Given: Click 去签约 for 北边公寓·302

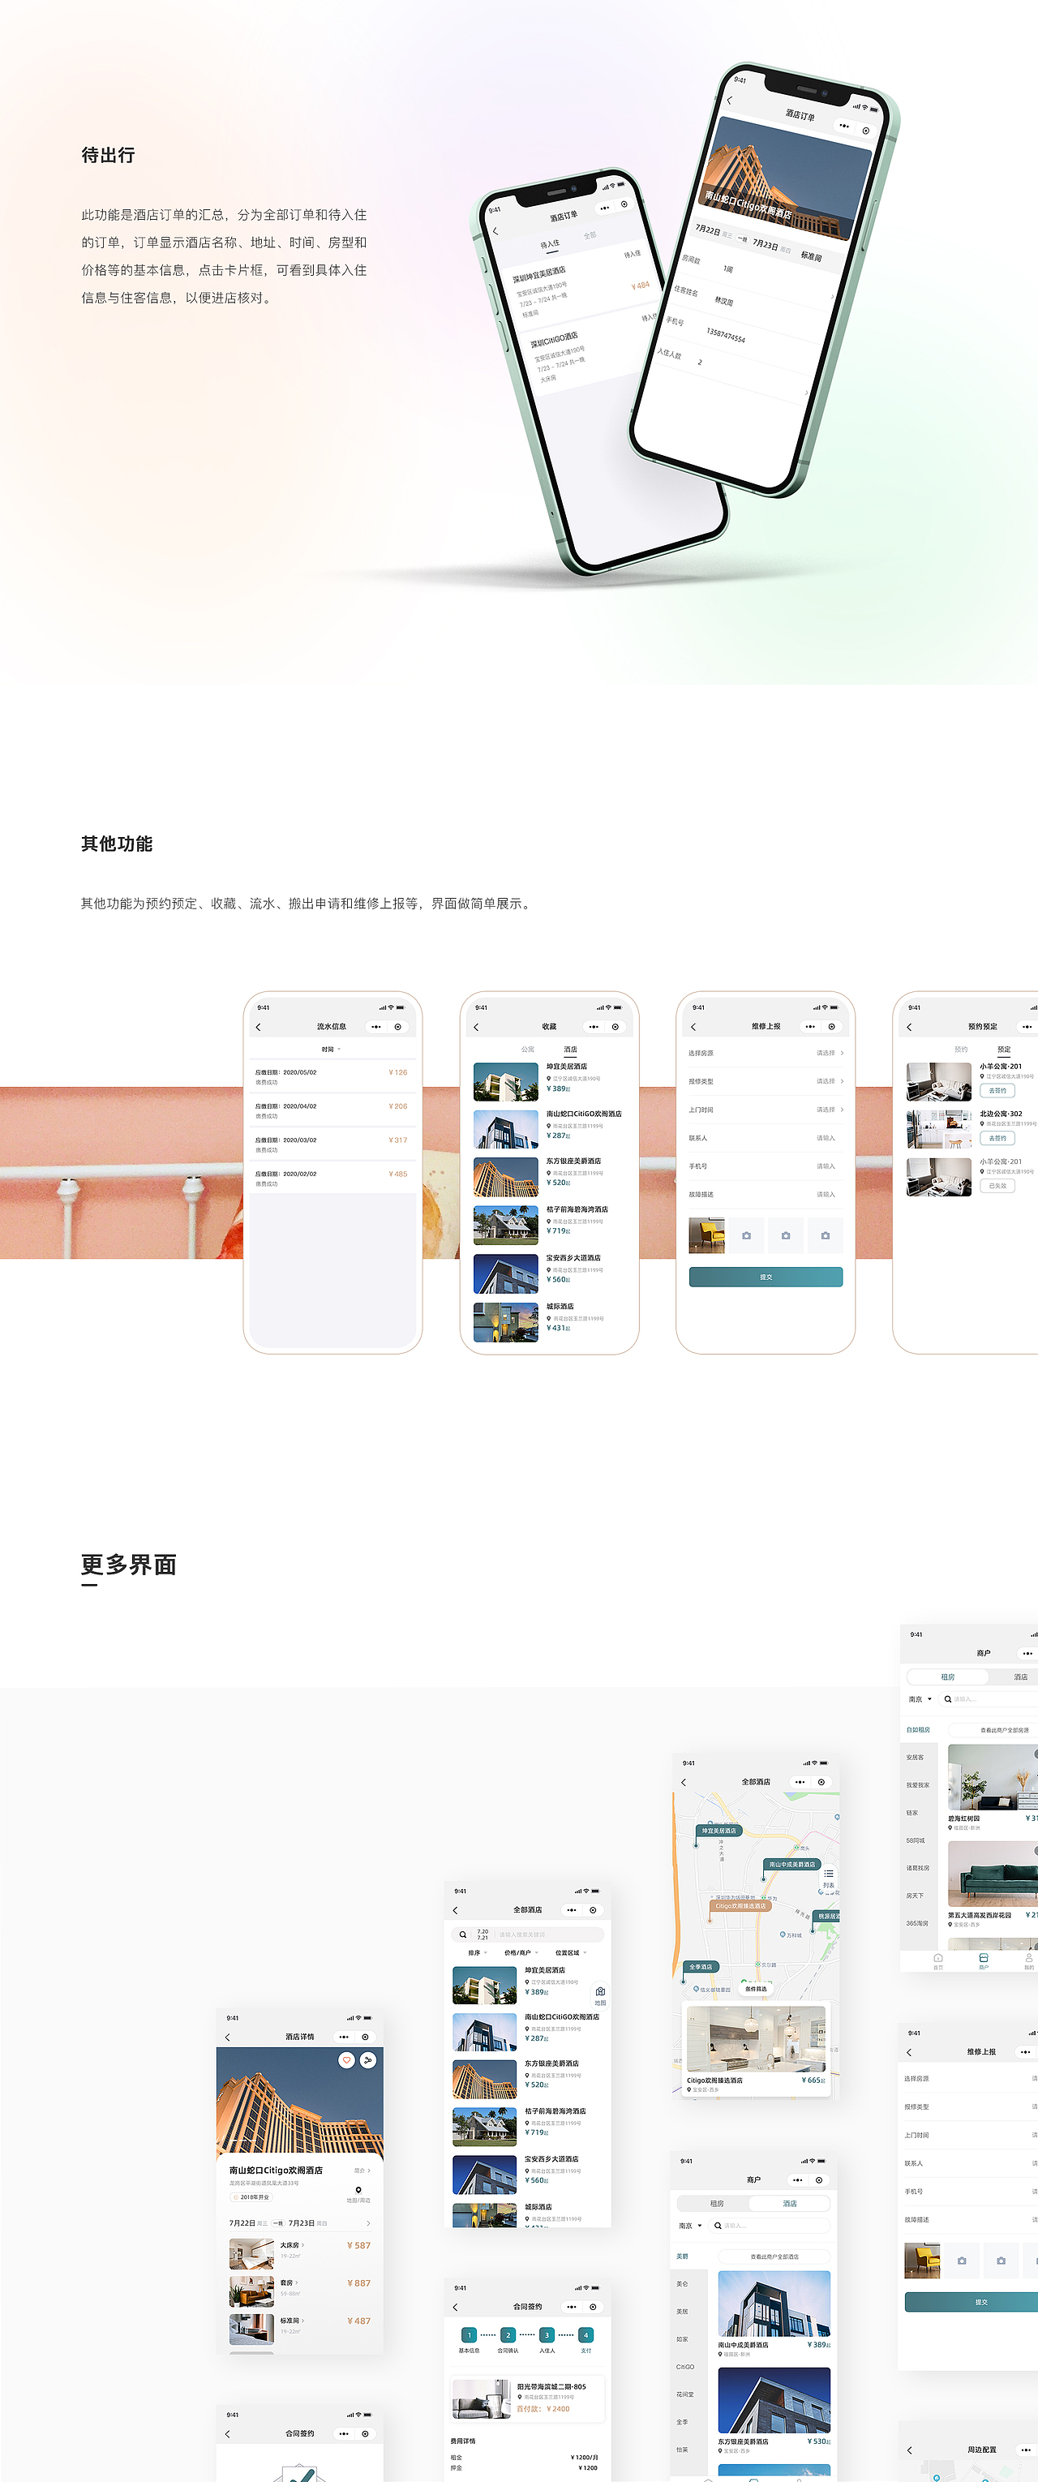Looking at the screenshot, I should 997,1138.
